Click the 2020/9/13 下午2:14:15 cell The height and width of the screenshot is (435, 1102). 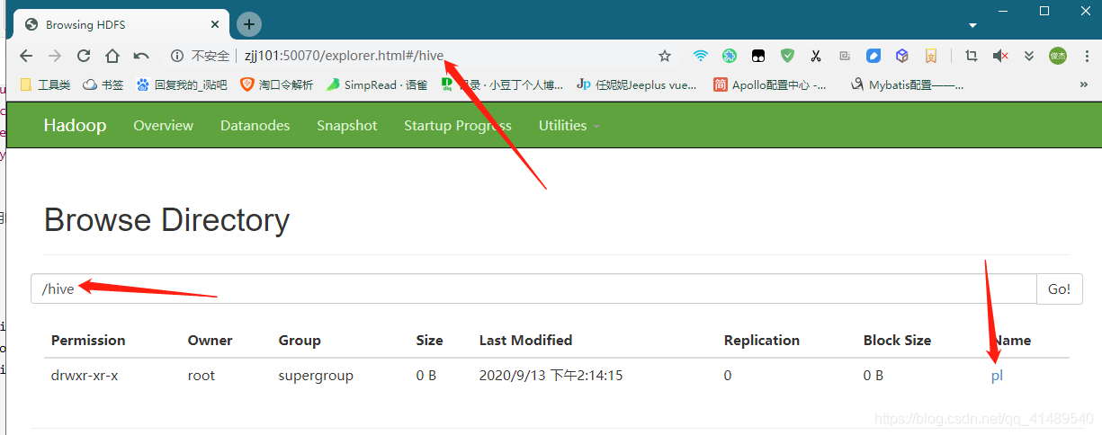tap(551, 376)
